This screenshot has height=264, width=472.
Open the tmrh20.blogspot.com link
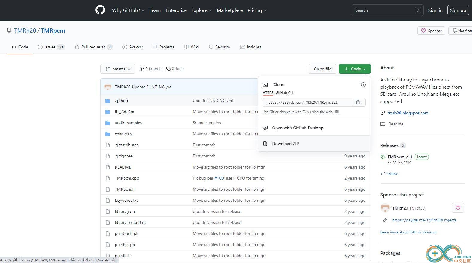(x=408, y=113)
